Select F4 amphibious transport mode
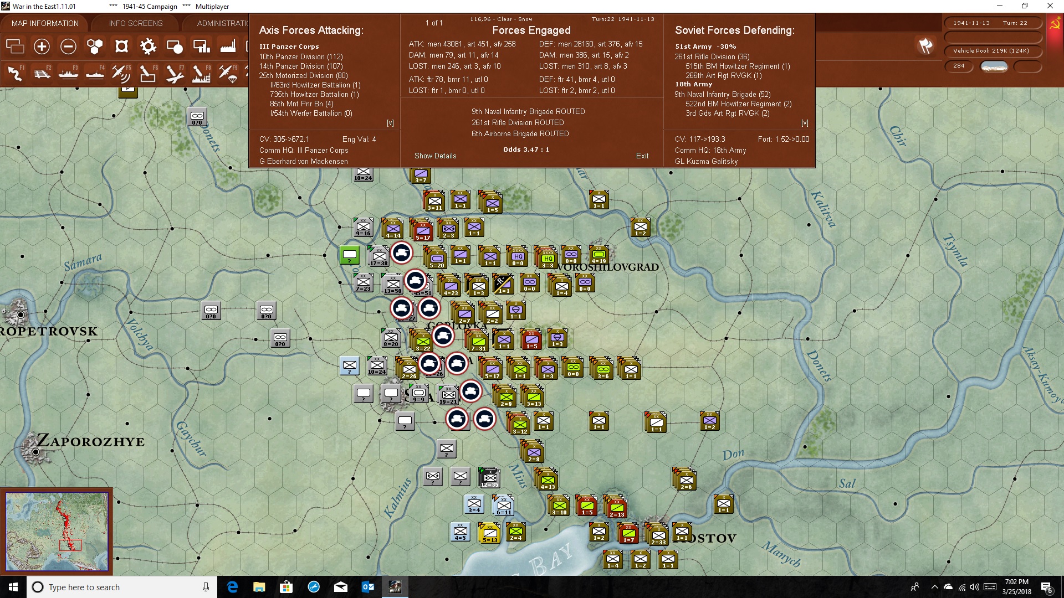1064x598 pixels. 95,73
